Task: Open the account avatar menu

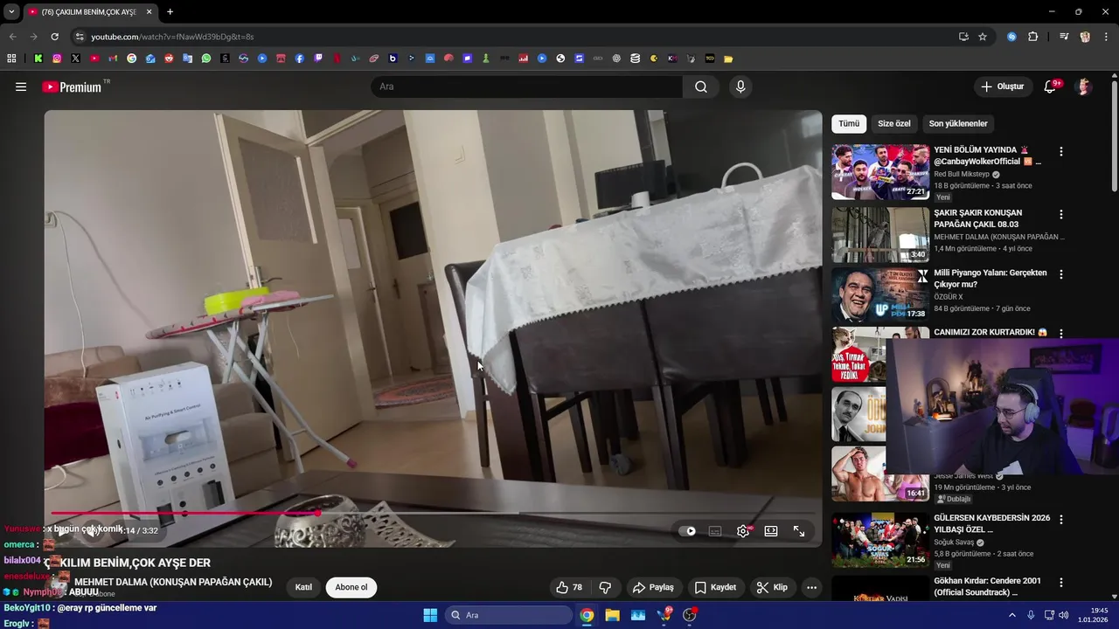Action: [1084, 86]
